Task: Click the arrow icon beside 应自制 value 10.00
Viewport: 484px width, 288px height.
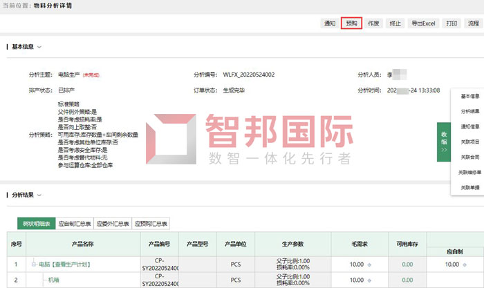Action: (x=464, y=264)
